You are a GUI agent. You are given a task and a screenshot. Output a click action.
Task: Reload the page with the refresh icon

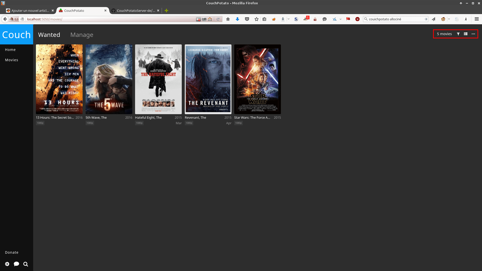pos(218,19)
